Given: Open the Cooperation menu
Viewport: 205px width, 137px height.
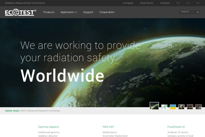Looking at the screenshot, I should click(x=107, y=12).
